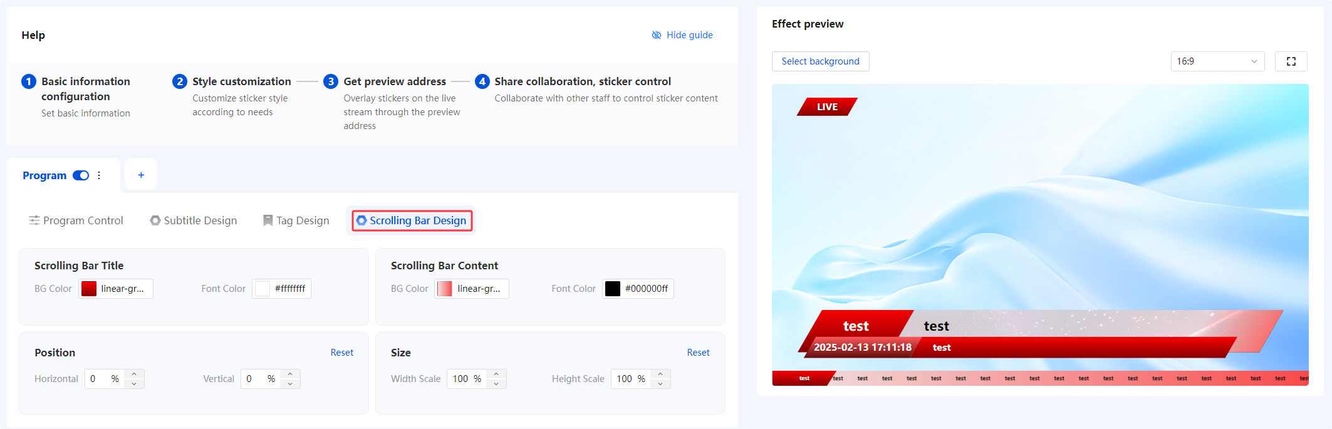Image resolution: width=1332 pixels, height=429 pixels.
Task: Click step 3 number circle
Action: (x=331, y=81)
